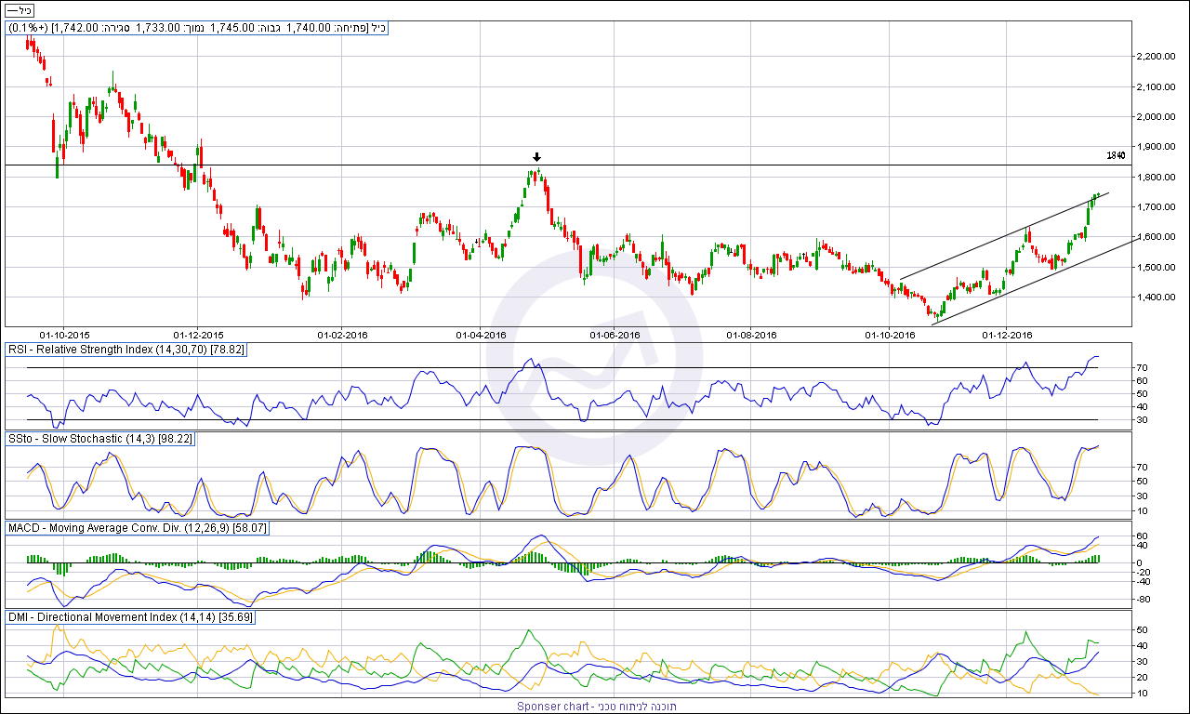The width and height of the screenshot is (1190, 714).
Task: Click the RSI 30 oversold level label
Action: (x=1144, y=420)
